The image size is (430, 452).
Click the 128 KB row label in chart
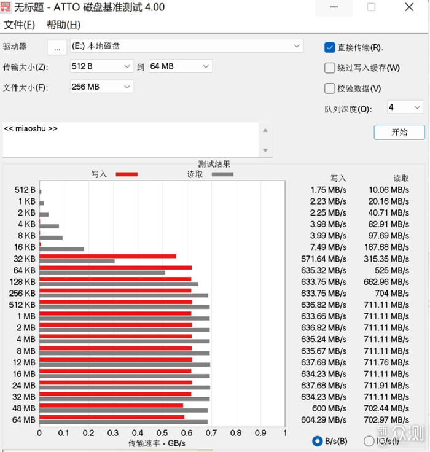(x=23, y=282)
